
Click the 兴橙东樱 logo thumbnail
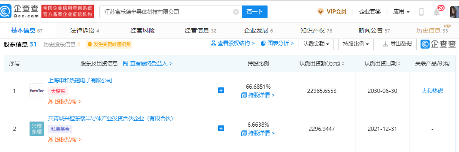pyautogui.click(x=37, y=129)
